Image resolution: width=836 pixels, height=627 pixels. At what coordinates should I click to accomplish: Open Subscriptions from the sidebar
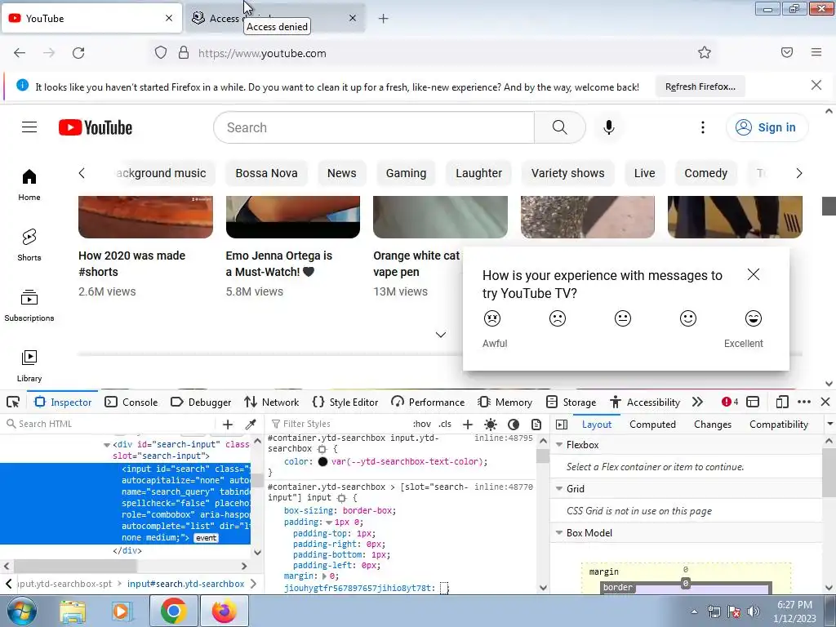(29, 305)
